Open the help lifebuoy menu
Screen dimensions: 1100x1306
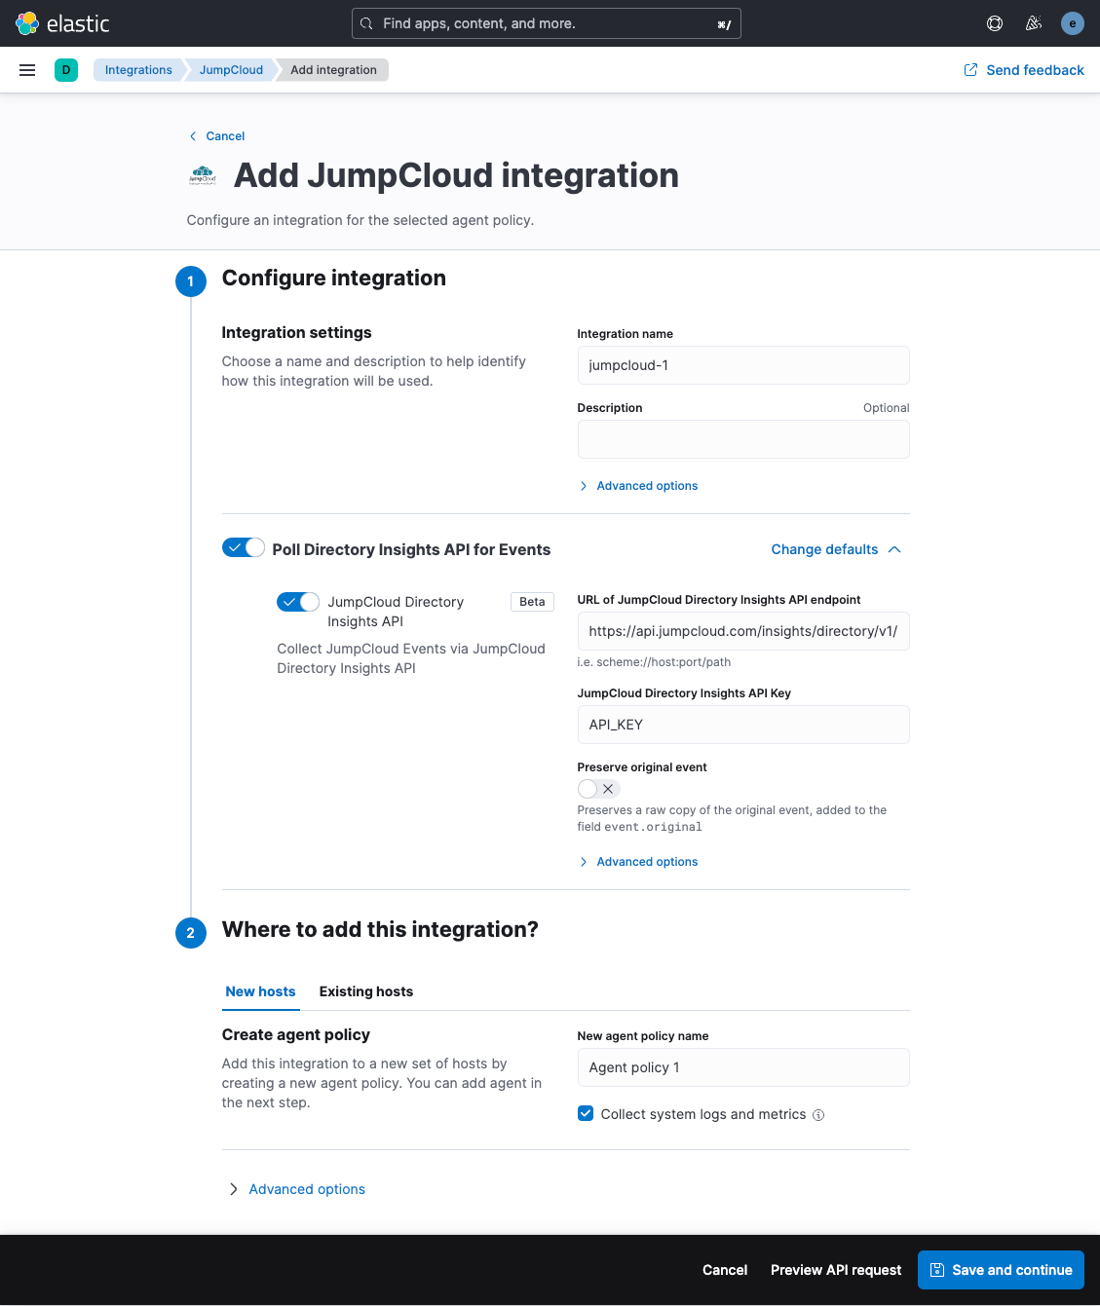click(x=994, y=22)
